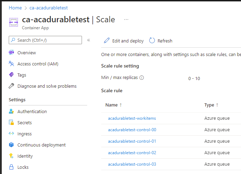Click the Continuous deployment cube icon
The width and height of the screenshot is (241, 174).
[x=12, y=145]
